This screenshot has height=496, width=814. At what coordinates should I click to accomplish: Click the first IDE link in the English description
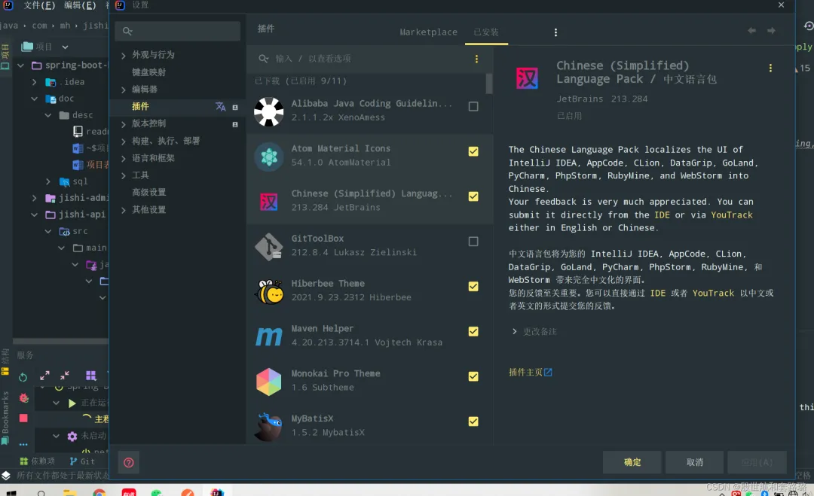(662, 215)
